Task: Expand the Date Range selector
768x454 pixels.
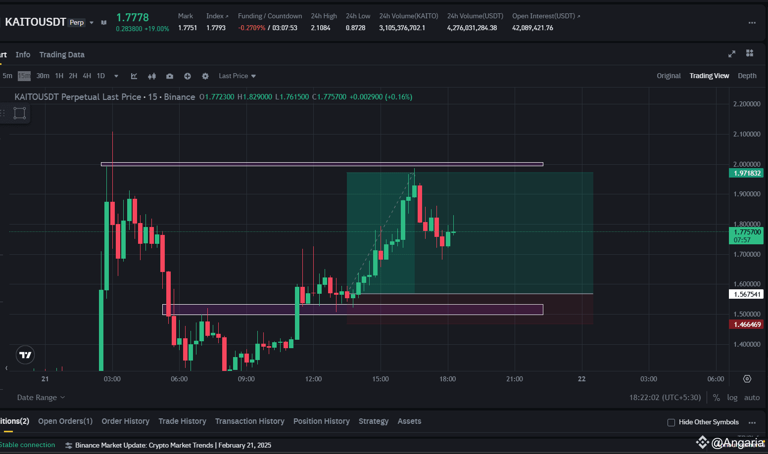Action: coord(41,397)
